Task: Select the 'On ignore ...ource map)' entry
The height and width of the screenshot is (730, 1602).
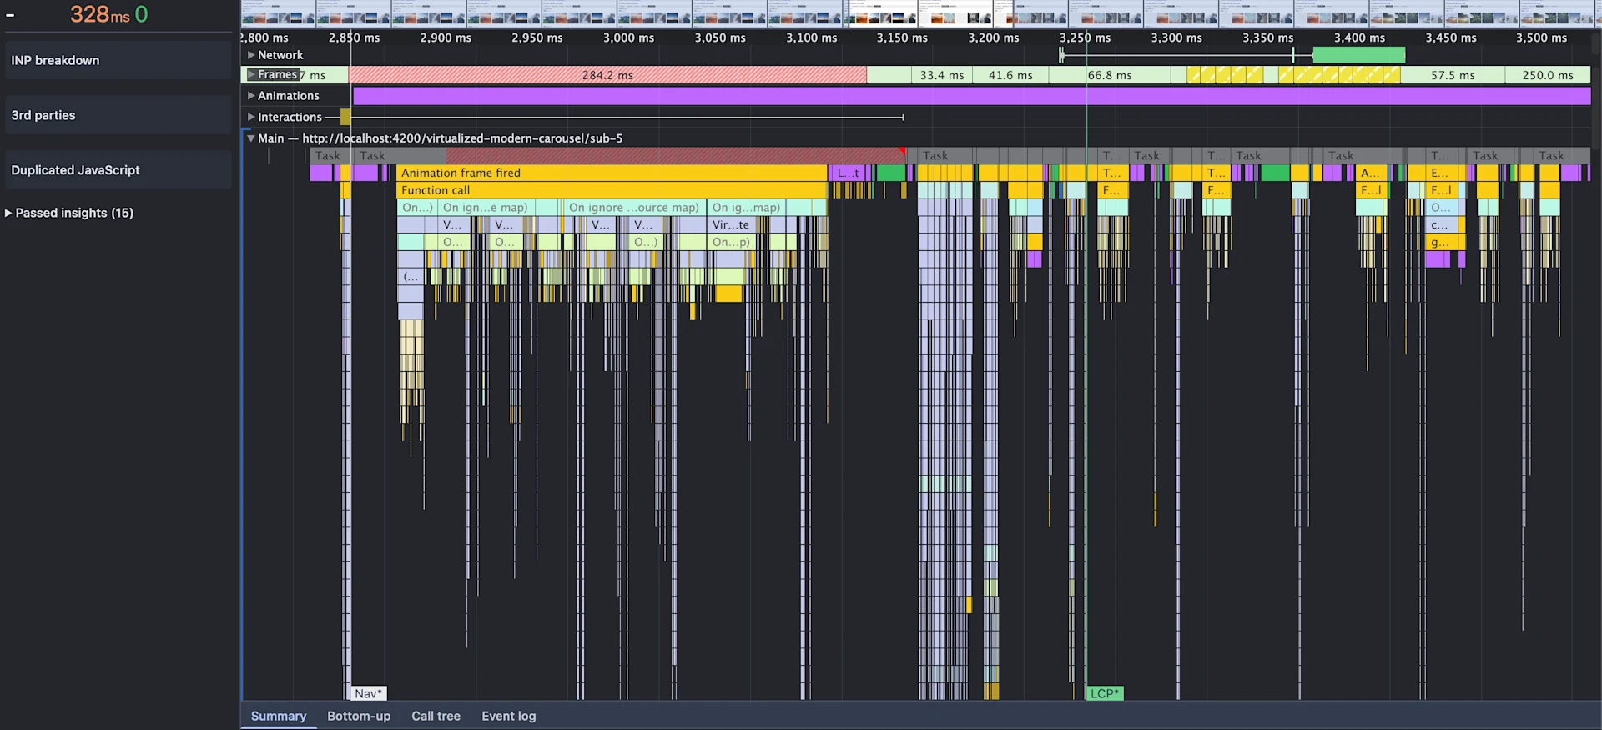Action: (634, 208)
